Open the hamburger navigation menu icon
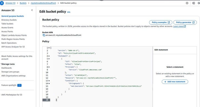 pyautogui.click(x=2, y=3)
